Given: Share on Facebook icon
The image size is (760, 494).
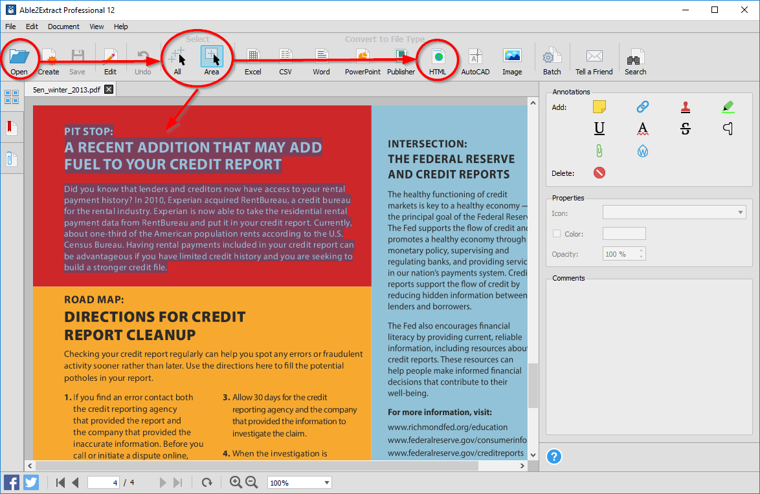Looking at the screenshot, I should coord(12,482).
